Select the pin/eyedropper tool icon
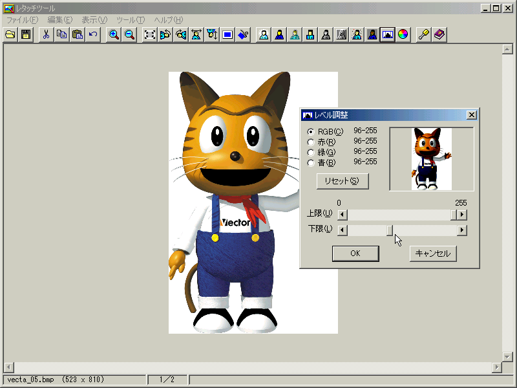 click(x=424, y=34)
